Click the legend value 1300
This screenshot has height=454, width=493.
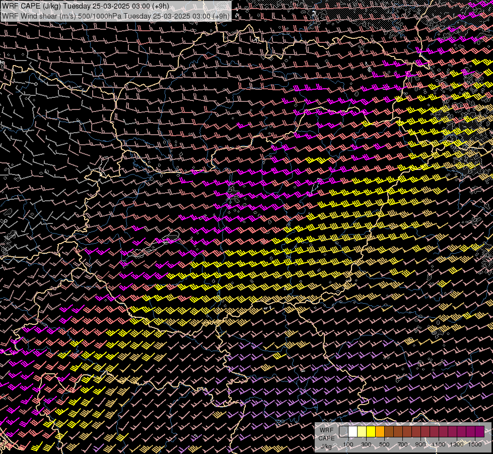coord(457,444)
